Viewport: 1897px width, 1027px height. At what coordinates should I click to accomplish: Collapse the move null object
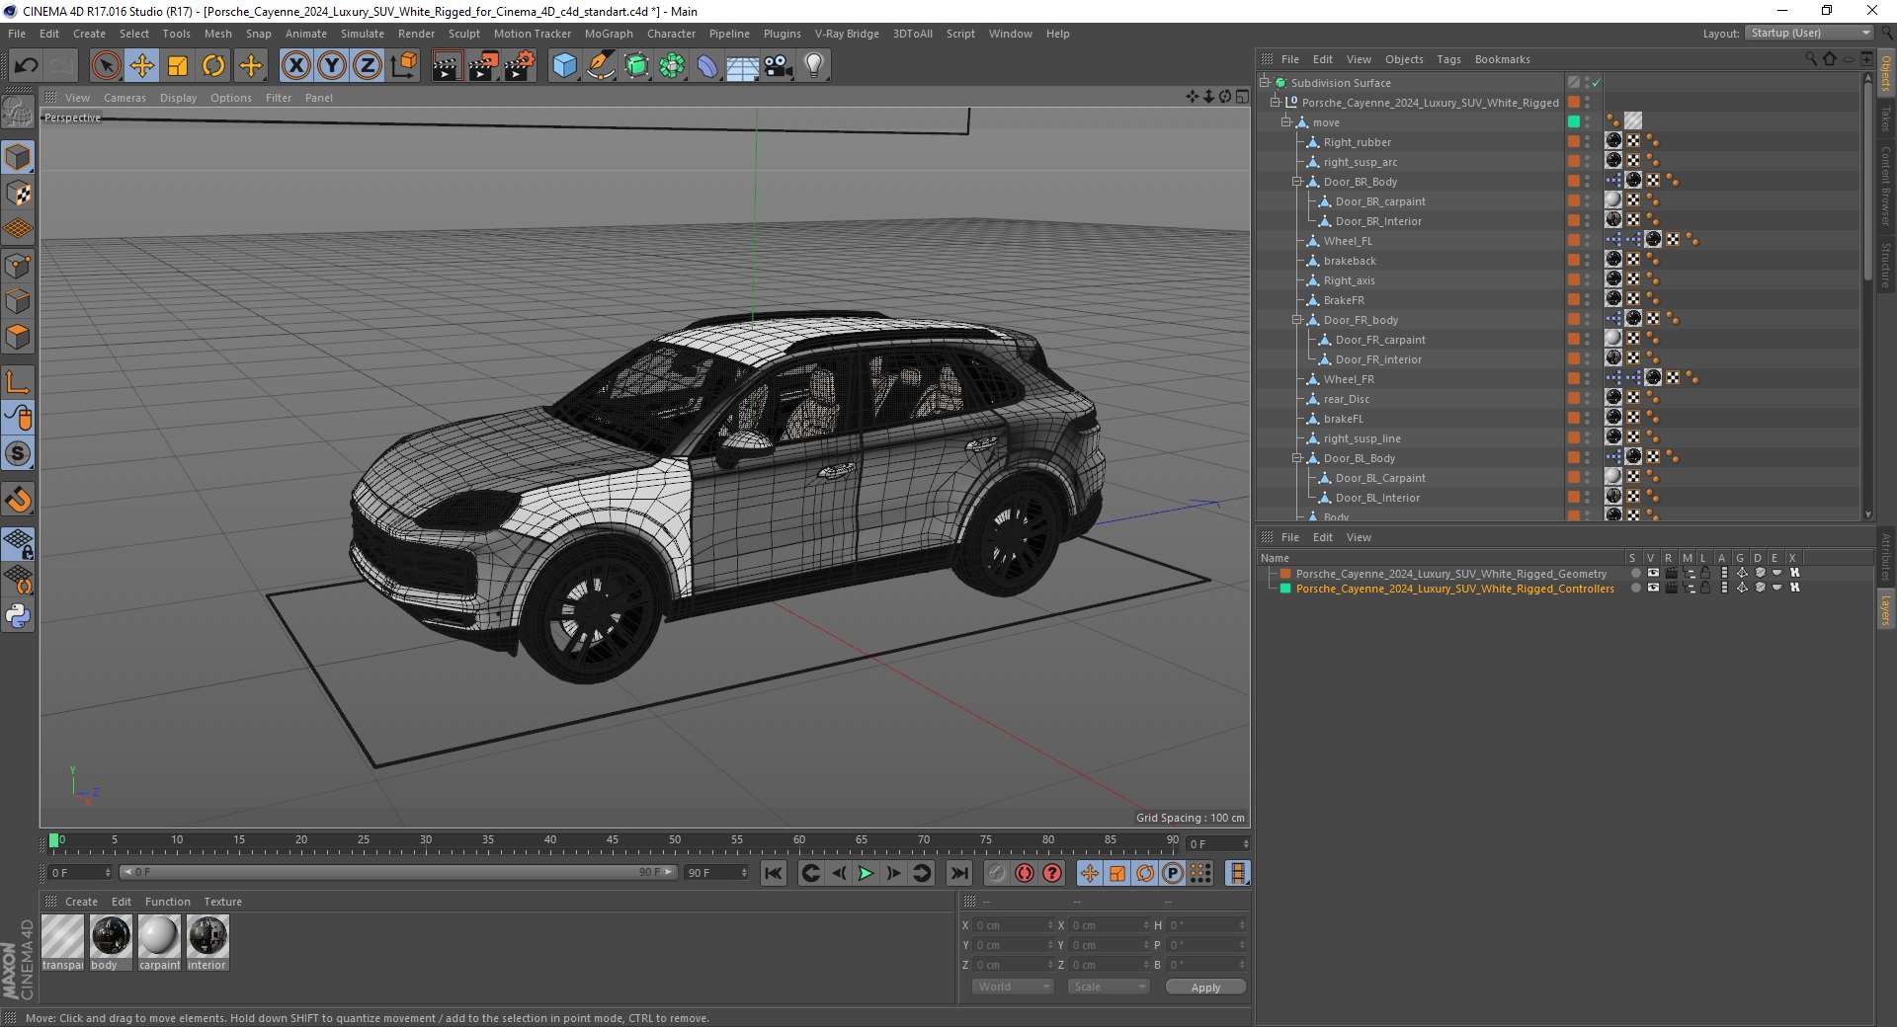[1286, 122]
